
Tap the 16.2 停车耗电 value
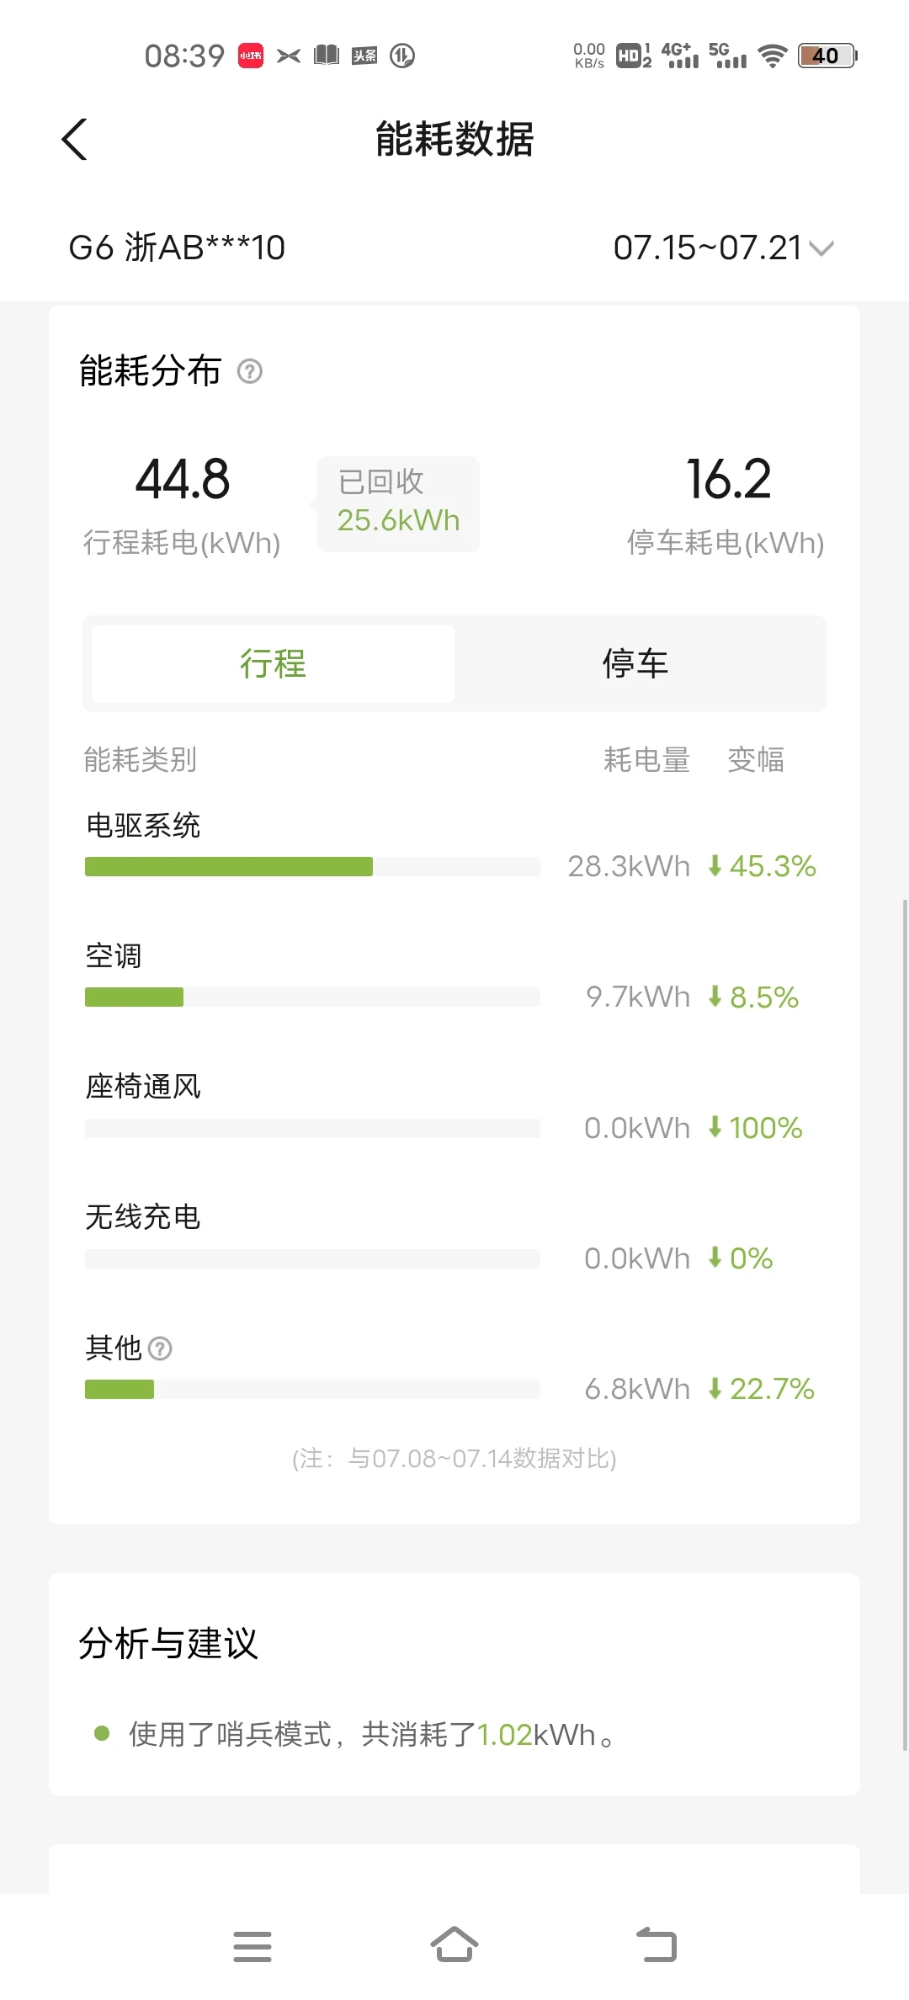pos(728,480)
